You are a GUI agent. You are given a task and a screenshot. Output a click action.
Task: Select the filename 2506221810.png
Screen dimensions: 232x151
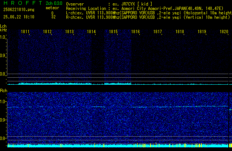[19, 10]
